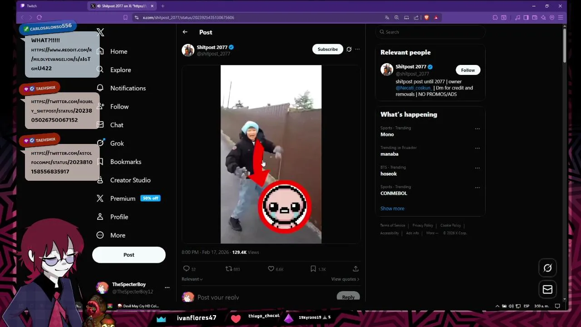Open a new browser tab

point(162,6)
